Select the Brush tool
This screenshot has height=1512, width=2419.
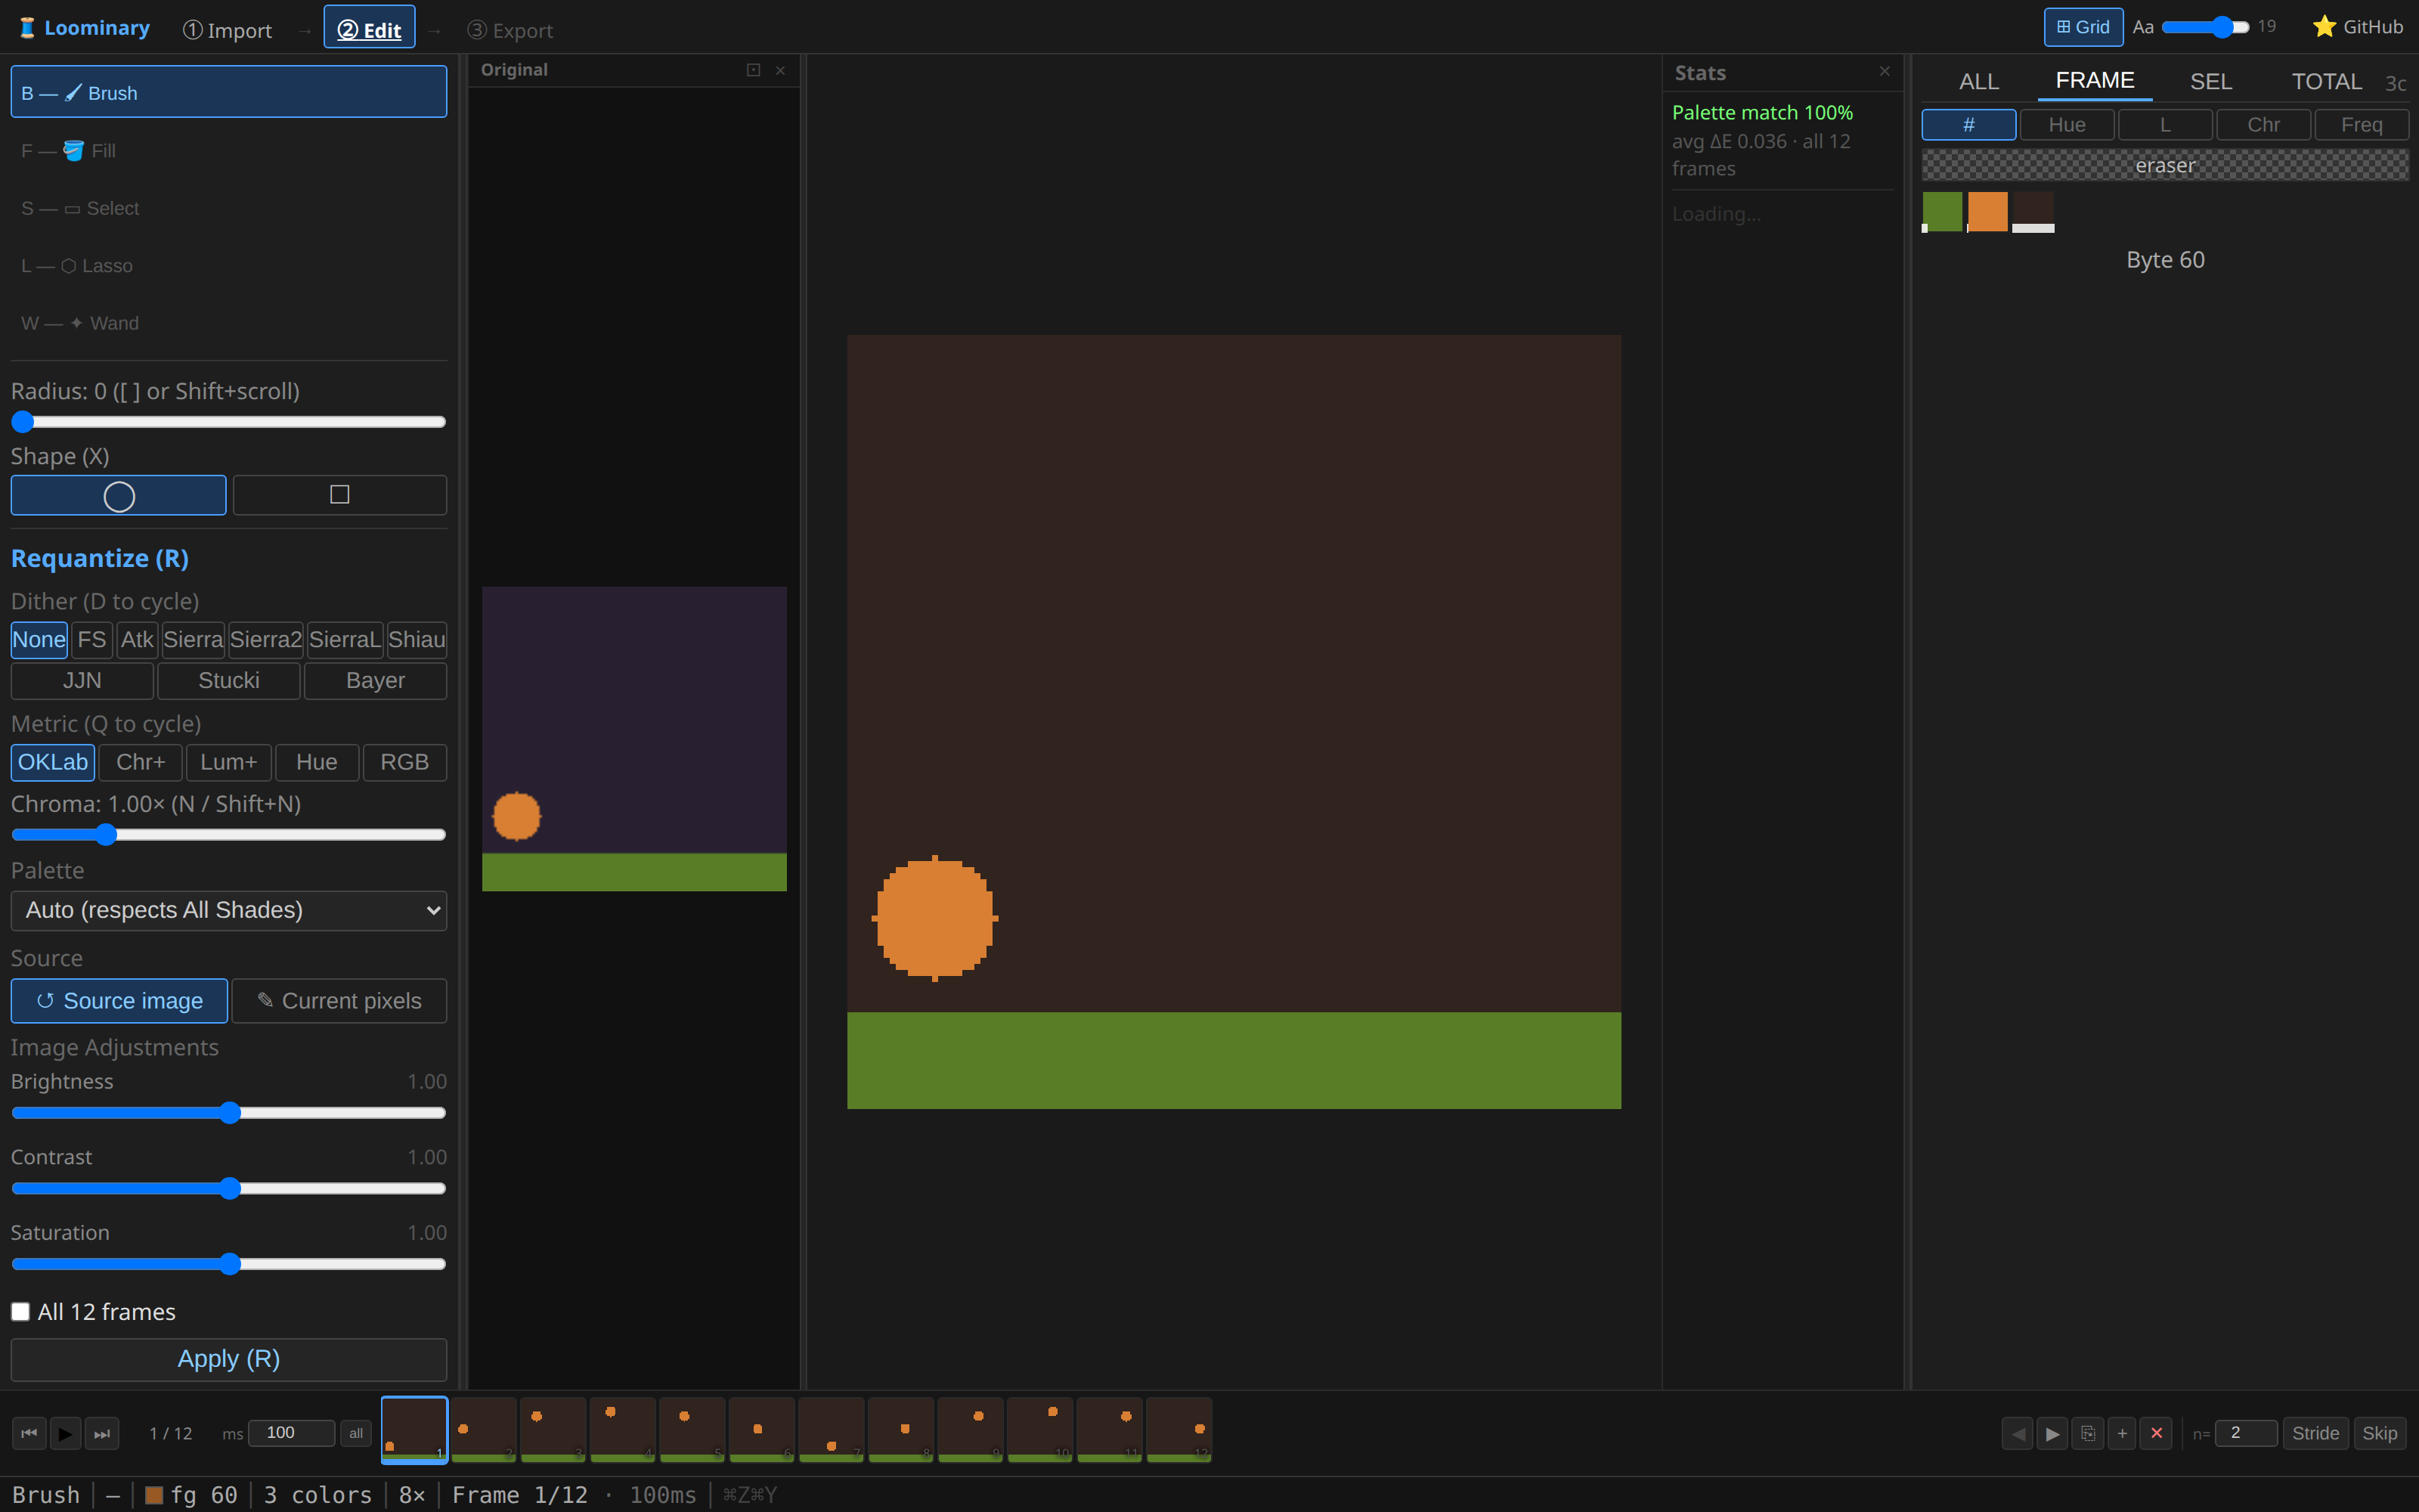228,92
